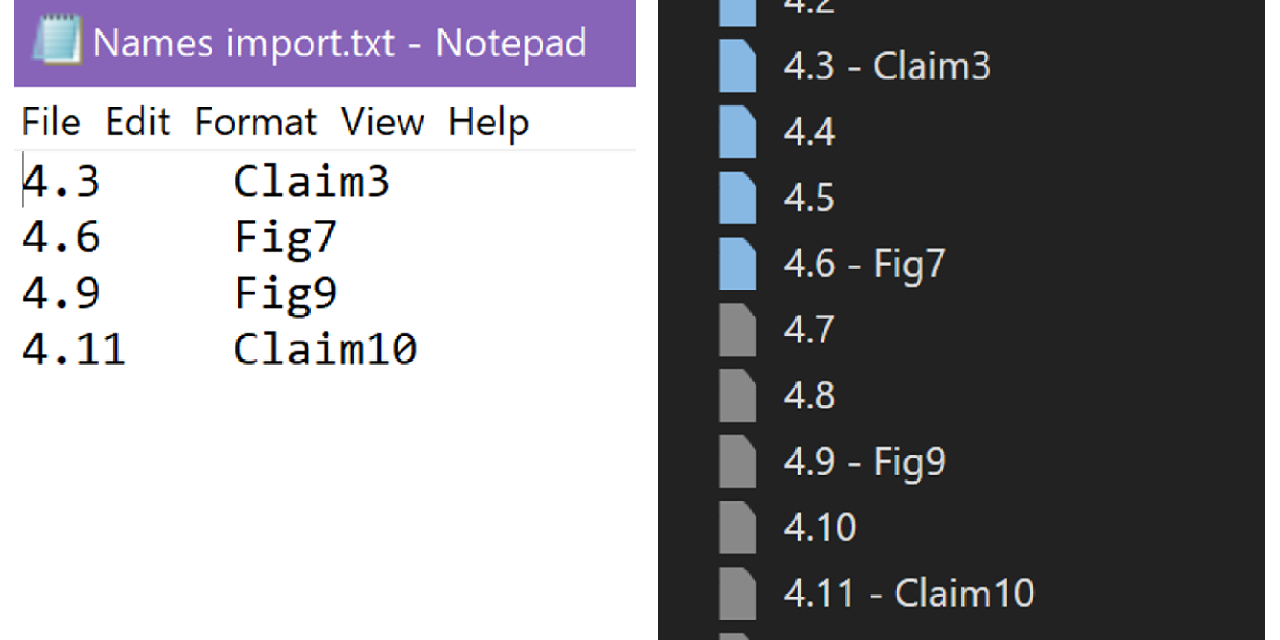
Task: Place cursor on the Claim10 text line
Action: click(x=325, y=349)
